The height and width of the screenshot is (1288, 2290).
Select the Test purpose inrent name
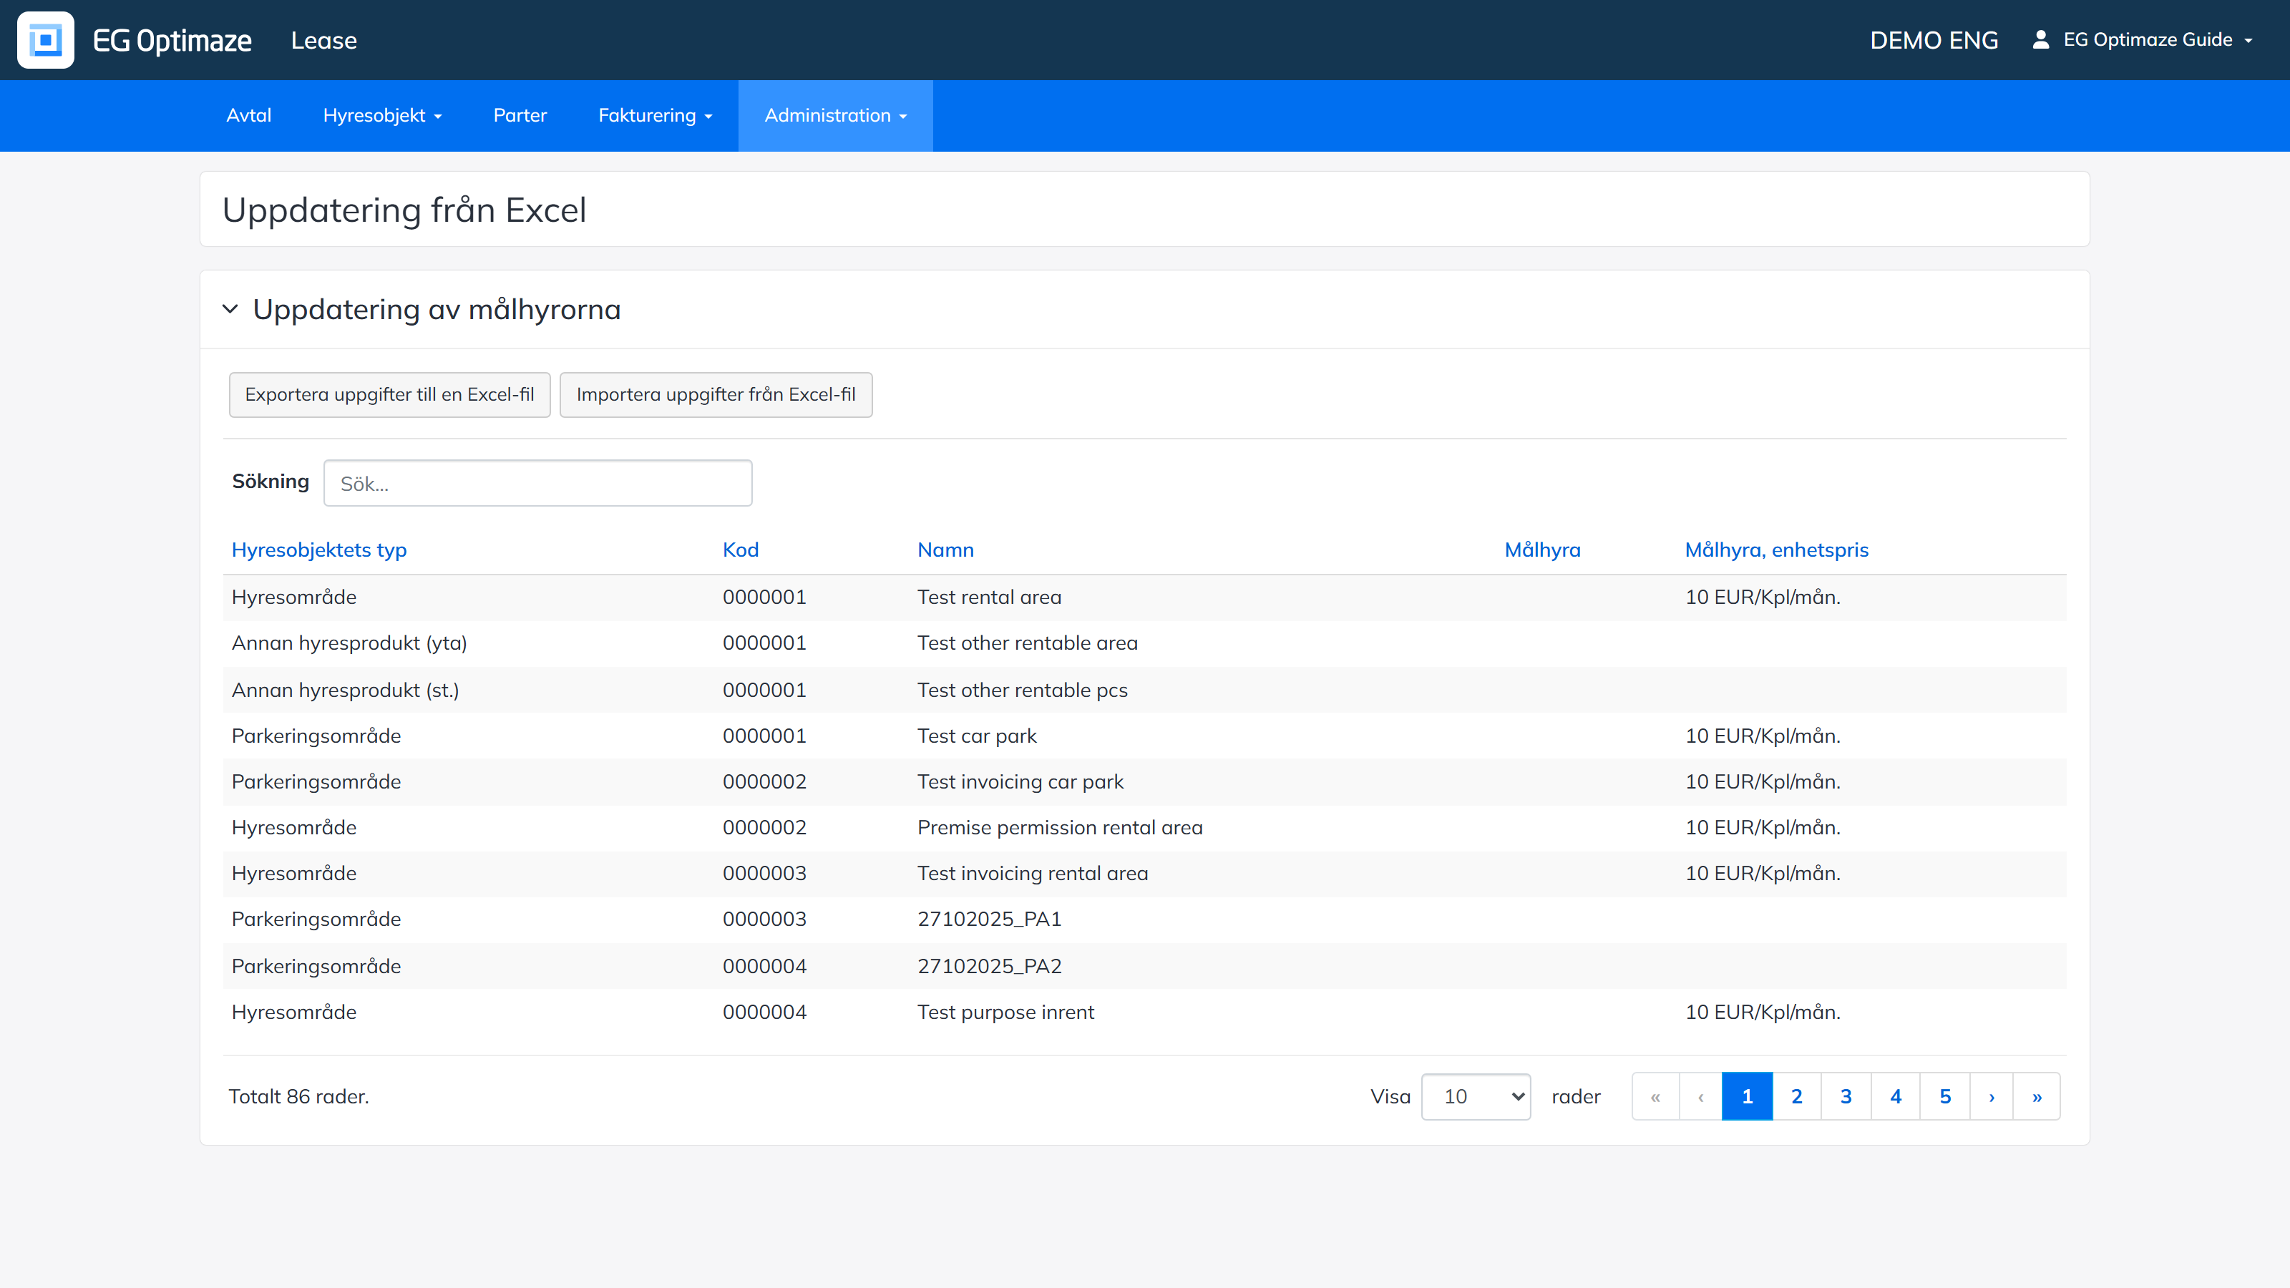click(x=1005, y=1012)
